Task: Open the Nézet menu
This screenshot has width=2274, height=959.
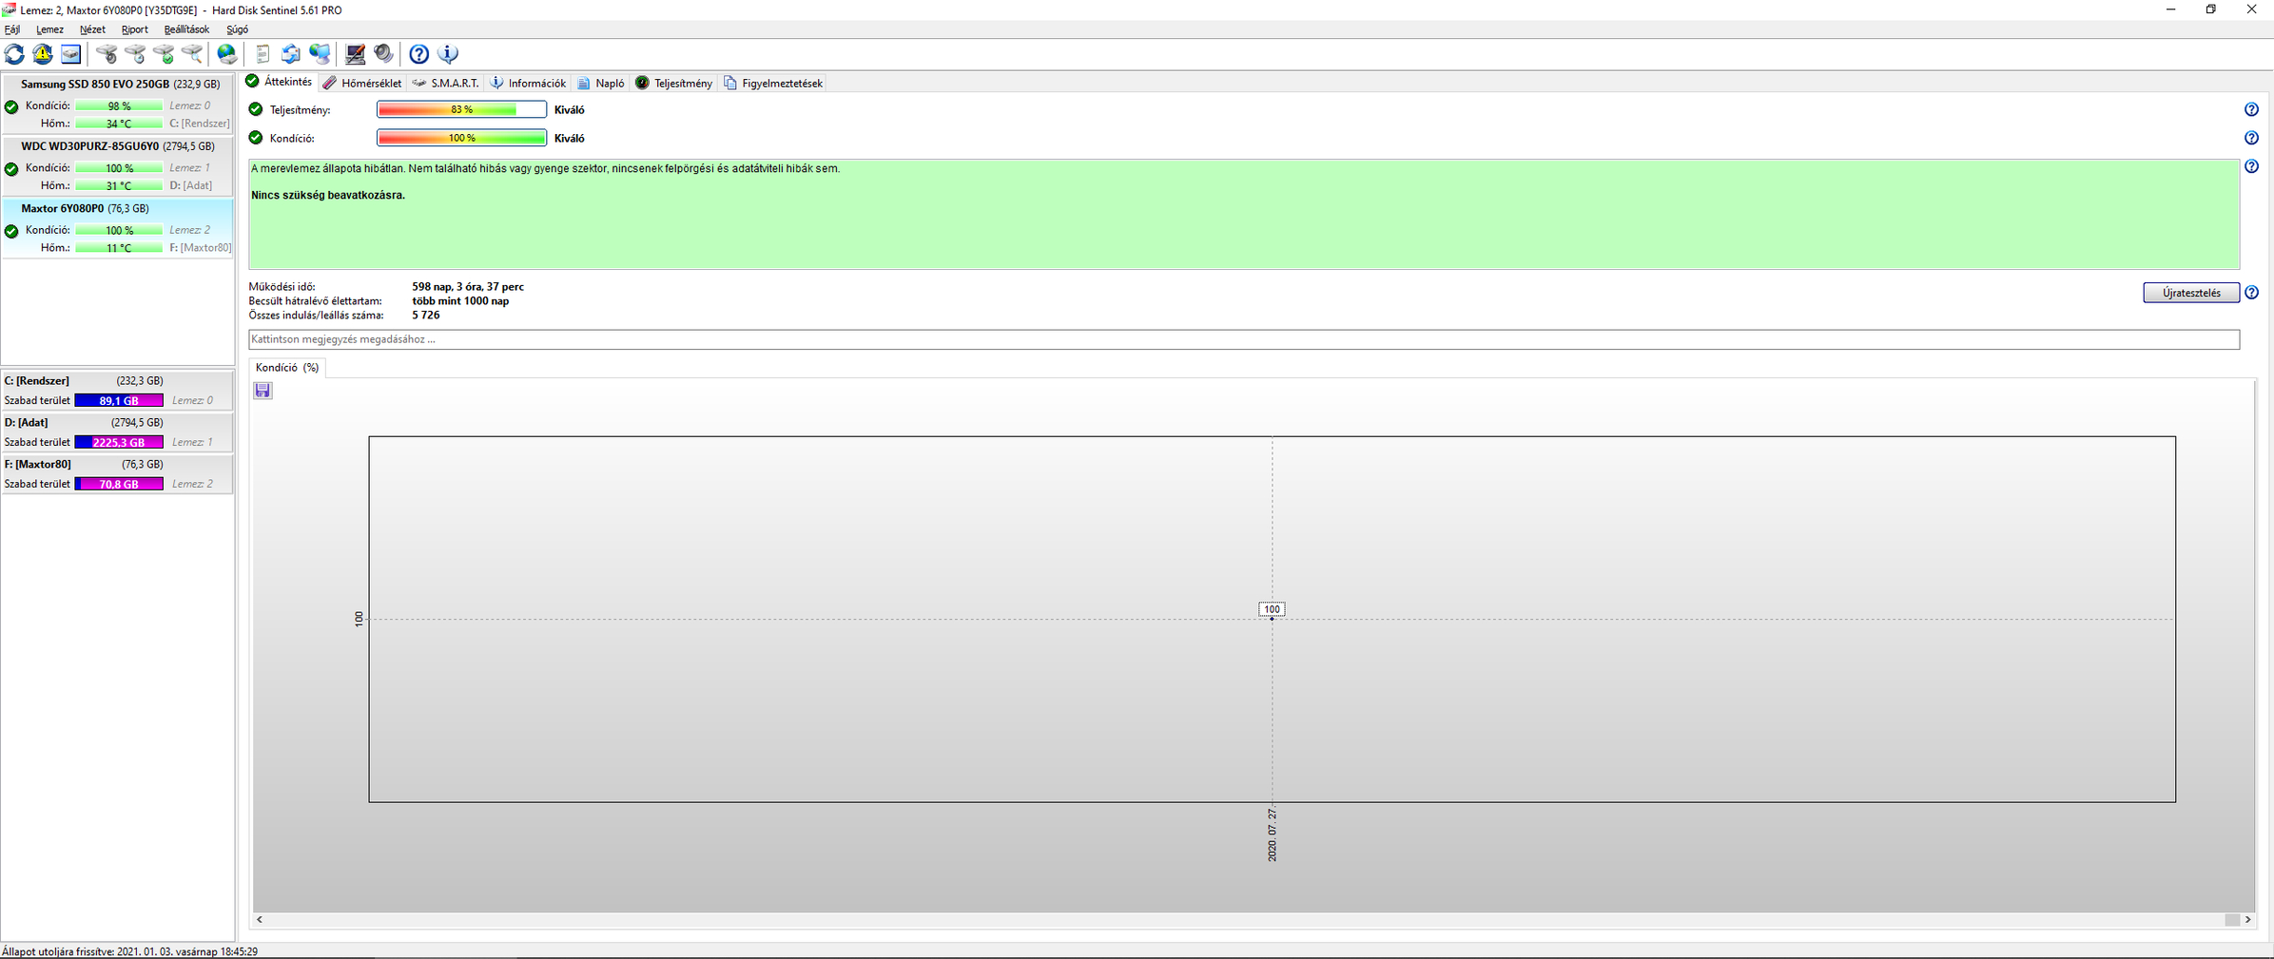Action: (92, 29)
